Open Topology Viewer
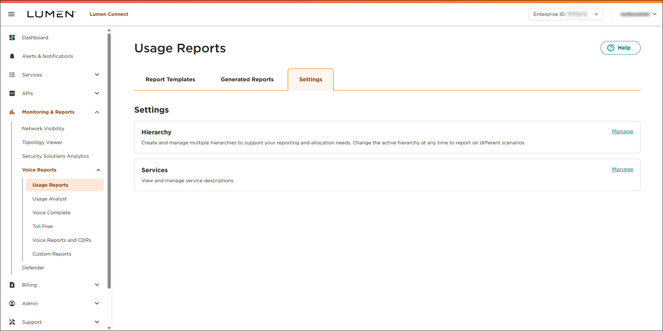This screenshot has width=663, height=331. [42, 142]
